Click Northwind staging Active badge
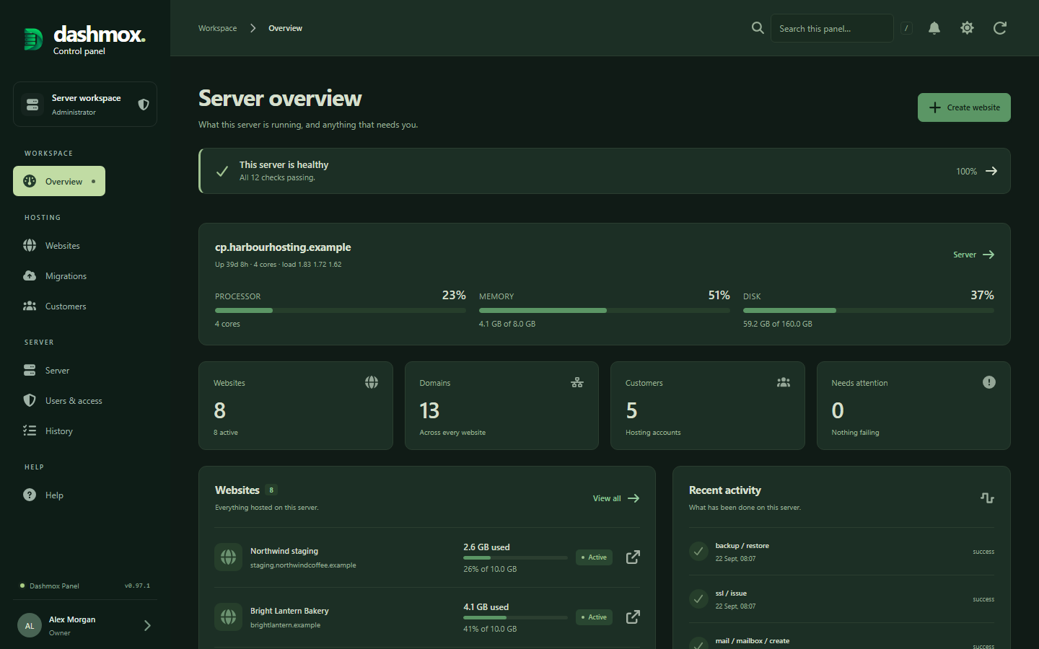The width and height of the screenshot is (1039, 649). point(594,557)
